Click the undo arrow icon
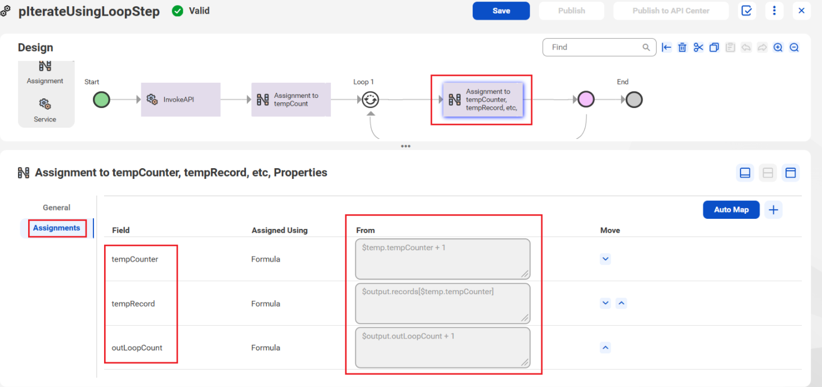Viewport: 822px width, 387px height. click(746, 47)
